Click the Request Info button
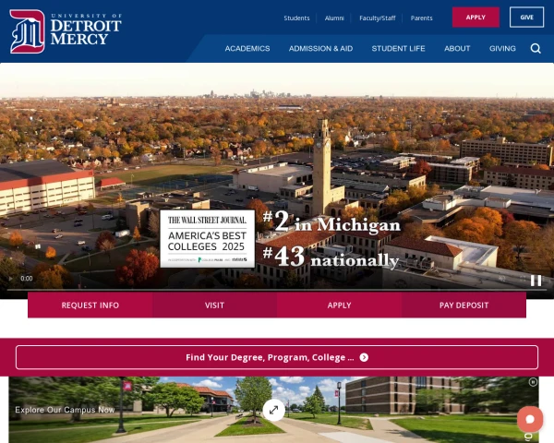554x443 pixels. coord(90,305)
